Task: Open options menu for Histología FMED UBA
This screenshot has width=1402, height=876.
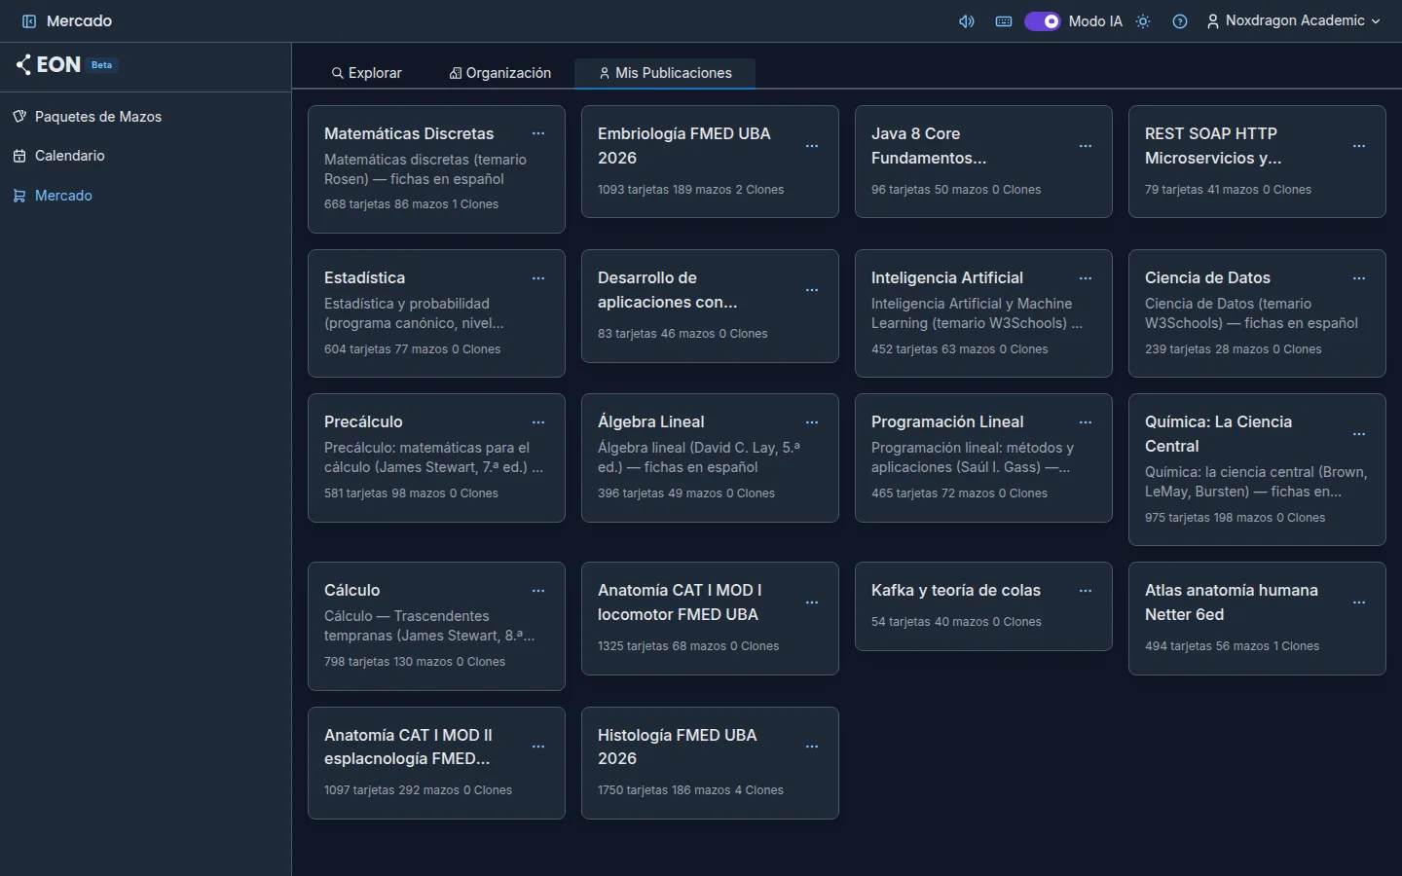Action: [812, 747]
